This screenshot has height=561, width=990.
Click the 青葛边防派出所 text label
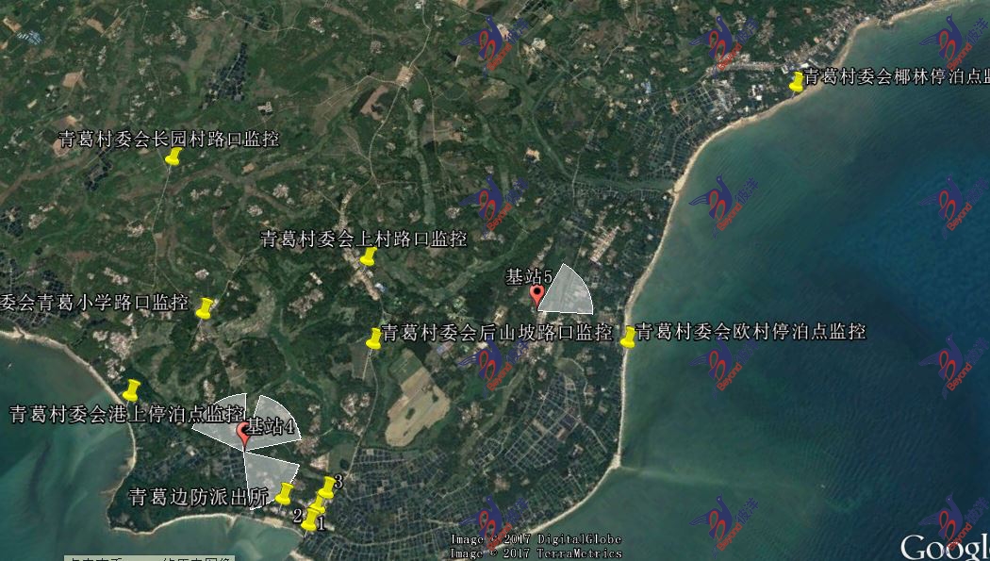tap(198, 497)
